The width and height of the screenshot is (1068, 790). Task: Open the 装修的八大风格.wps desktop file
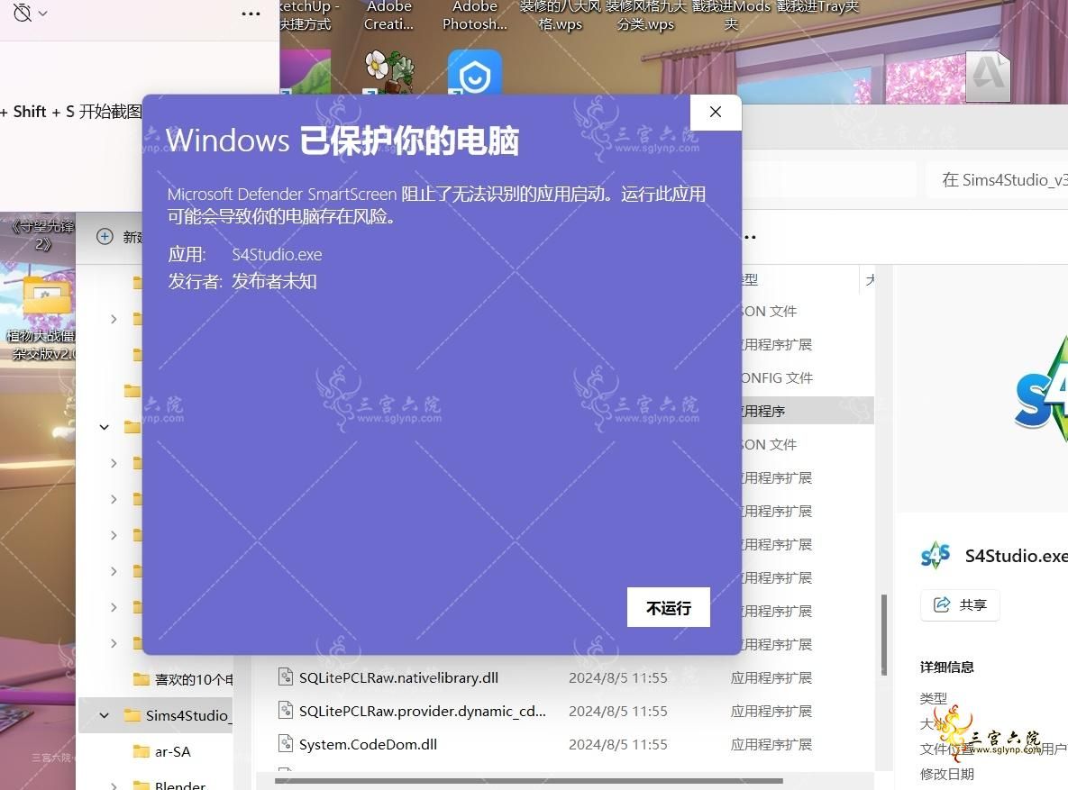coord(560,15)
